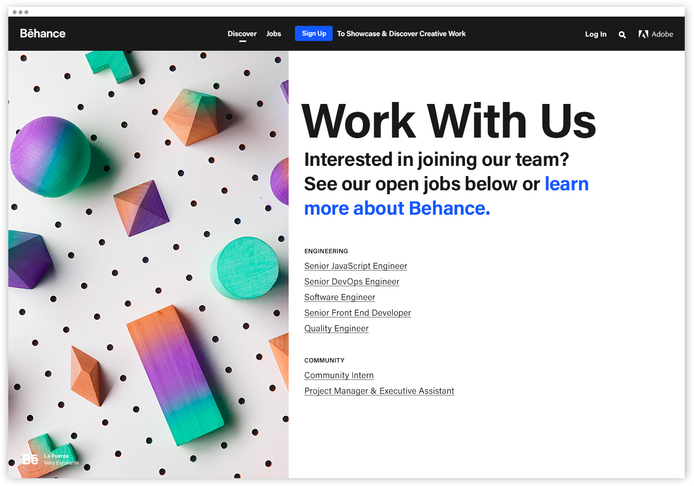Open the Senior DevOps Engineer job
This screenshot has width=694, height=486.
click(352, 282)
